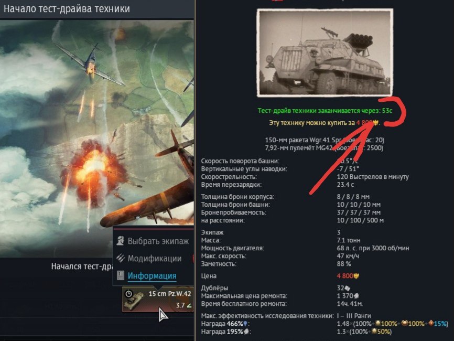Image resolution: width=454 pixels, height=341 pixels.
Task: Click the document icon beside Информация
Action: tap(121, 275)
